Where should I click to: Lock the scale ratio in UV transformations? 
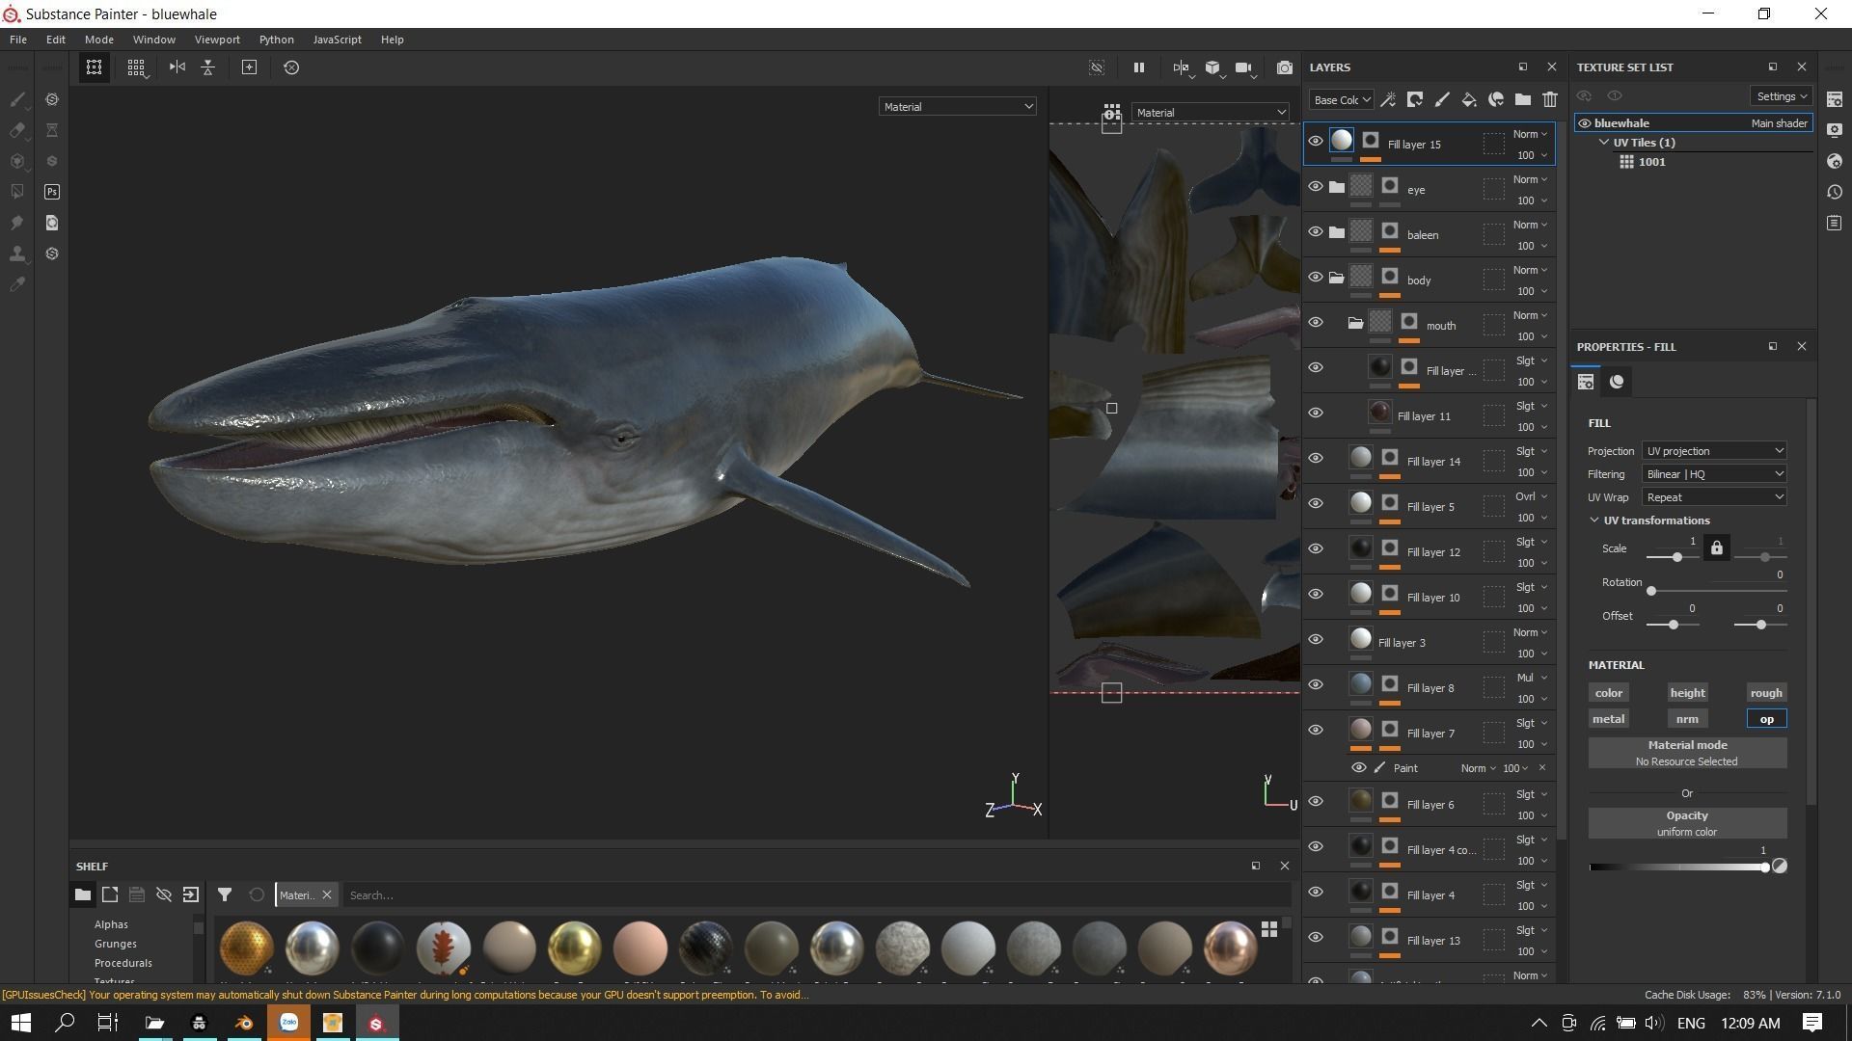coord(1717,548)
